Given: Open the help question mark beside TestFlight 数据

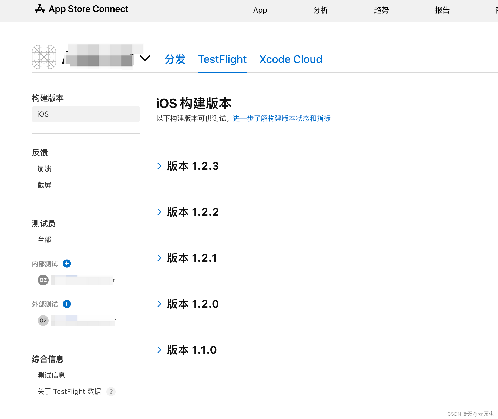Looking at the screenshot, I should tap(111, 391).
